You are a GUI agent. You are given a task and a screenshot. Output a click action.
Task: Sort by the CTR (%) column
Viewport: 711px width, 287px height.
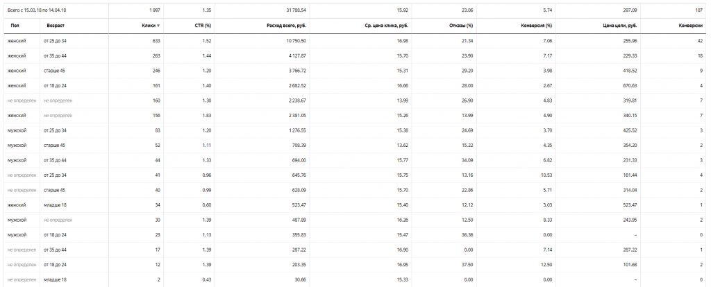click(201, 26)
